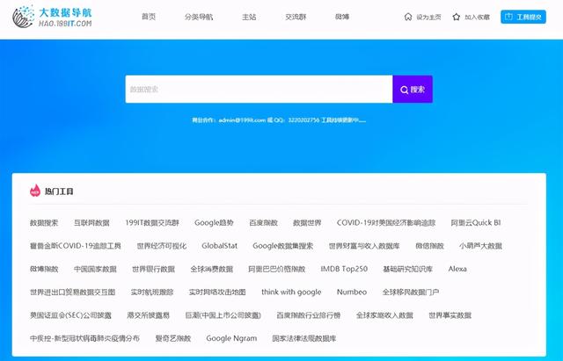The height and width of the screenshot is (361, 563).
Task: Open the 数据搜索 tool link
Action: [44, 222]
